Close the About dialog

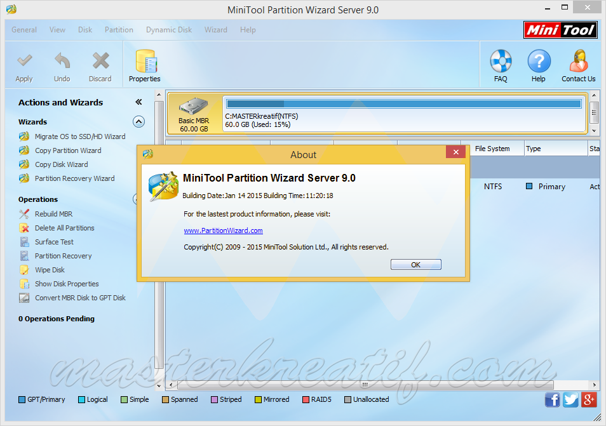(x=455, y=152)
